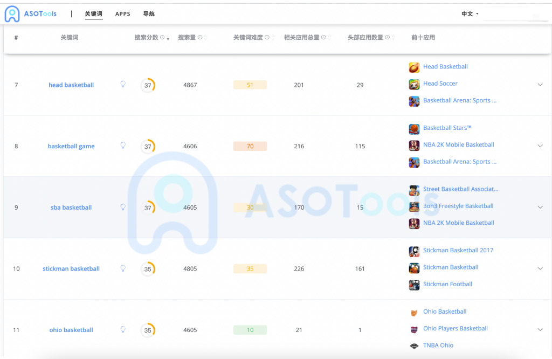Click the Ohio Basketball app icon
Screen dimensions: 552x359
point(414,313)
